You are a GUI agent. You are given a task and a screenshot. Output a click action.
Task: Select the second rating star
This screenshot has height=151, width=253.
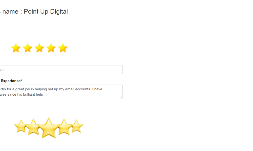[28, 48]
